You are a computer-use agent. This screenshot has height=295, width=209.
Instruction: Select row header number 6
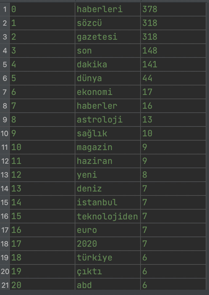(5, 78)
